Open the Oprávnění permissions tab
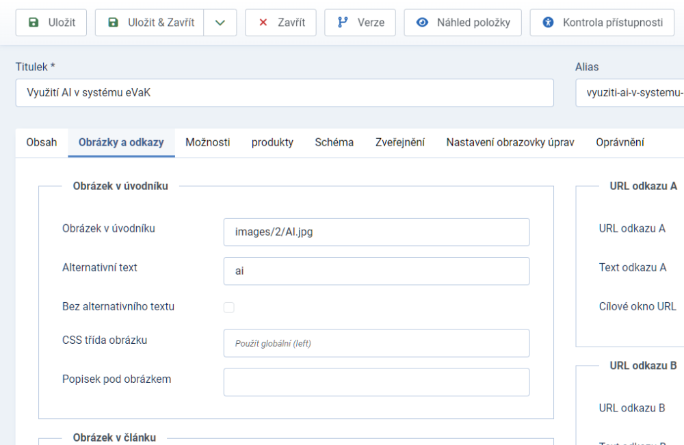The width and height of the screenshot is (684, 445). (x=620, y=142)
